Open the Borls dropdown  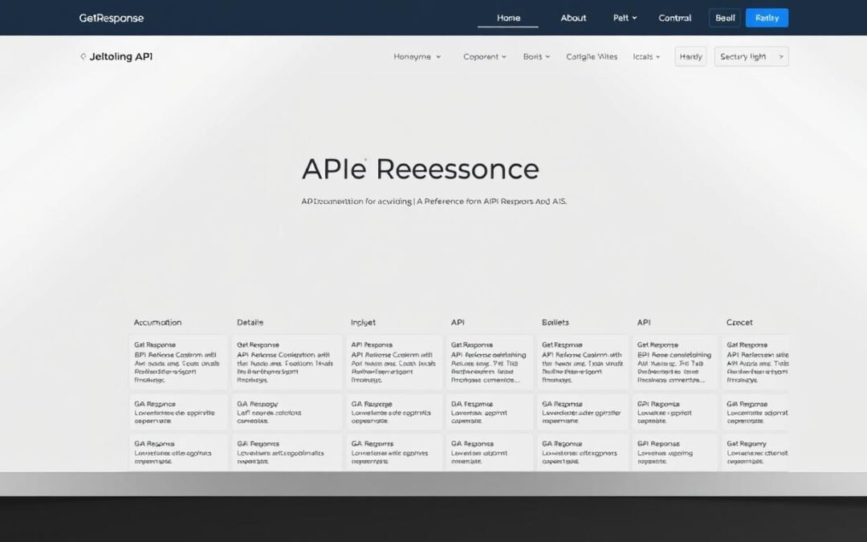[535, 56]
